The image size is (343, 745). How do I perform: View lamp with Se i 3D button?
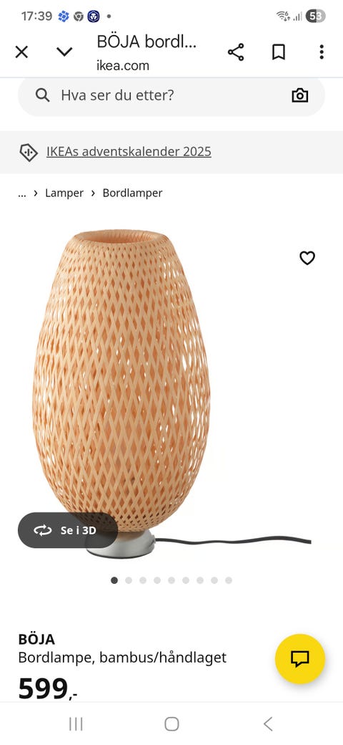click(x=68, y=530)
